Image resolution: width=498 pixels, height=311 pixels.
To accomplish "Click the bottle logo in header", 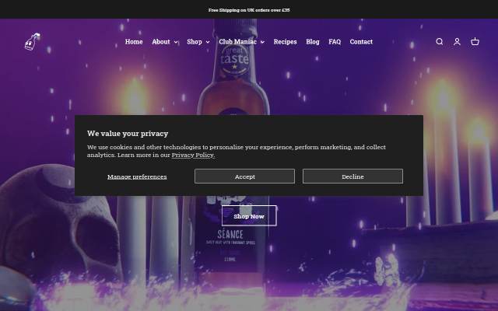I will [x=33, y=41].
